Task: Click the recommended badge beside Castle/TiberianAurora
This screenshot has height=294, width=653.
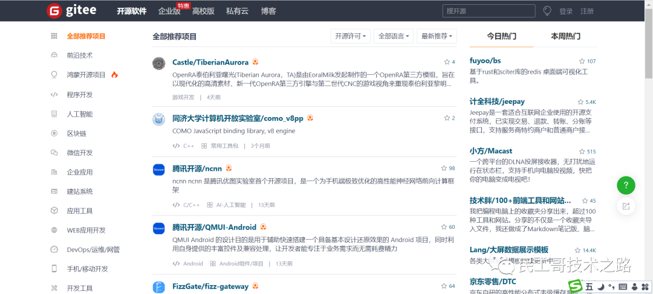Action: coord(255,62)
